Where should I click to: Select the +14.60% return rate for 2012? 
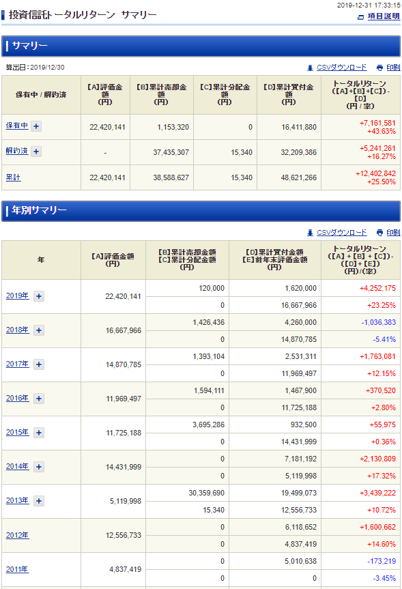click(382, 544)
